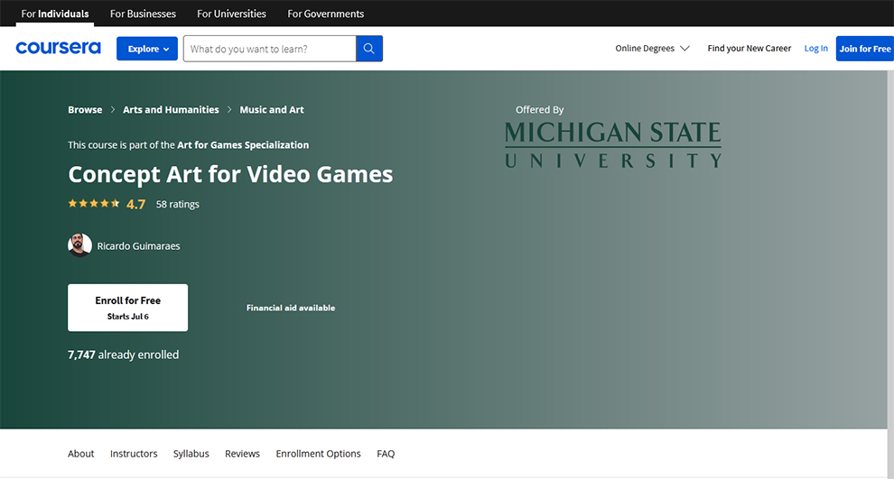Open Find your New Career link
Viewport: 894px width, 479px height.
pyautogui.click(x=750, y=49)
